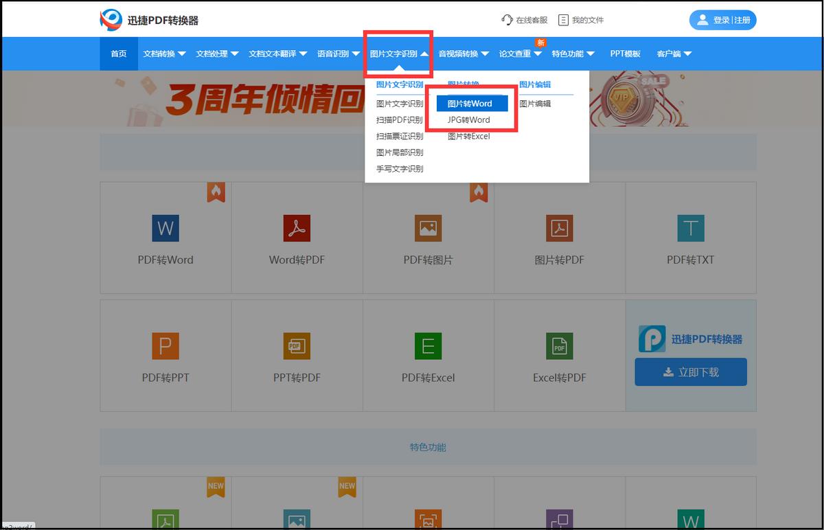Open PDF转图片 by clicking its image icon
Screen dimensions: 824x530
(428, 229)
